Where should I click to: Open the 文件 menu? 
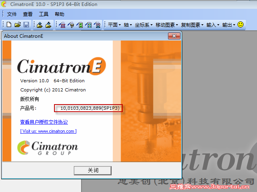pos(12,14)
